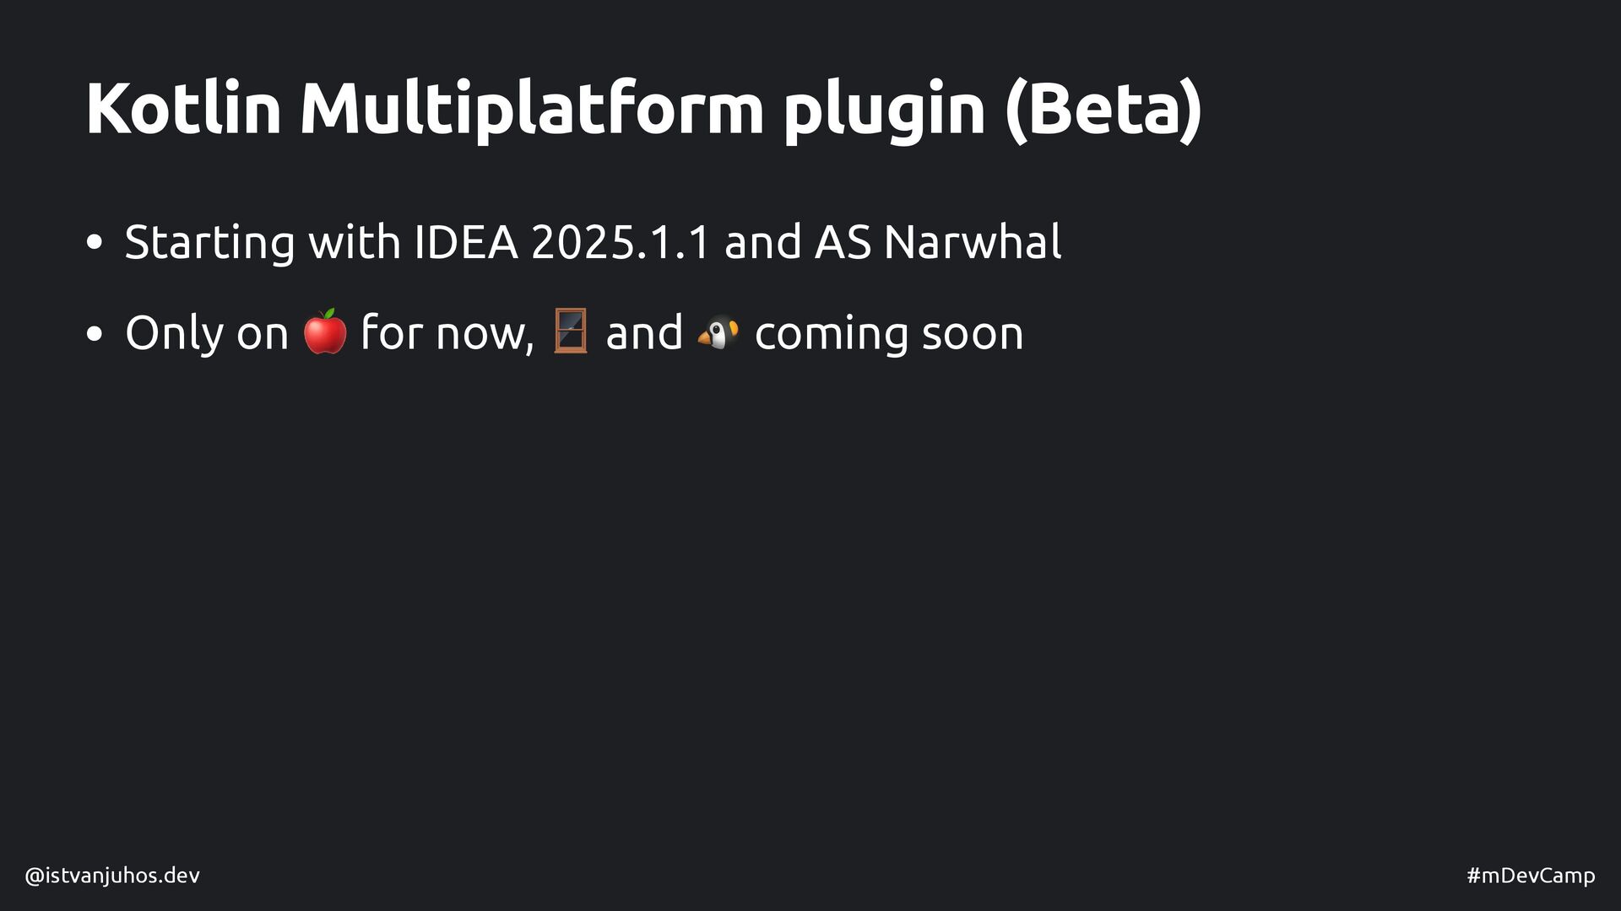
Task: Click the second bullet point dot
Action: (95, 333)
